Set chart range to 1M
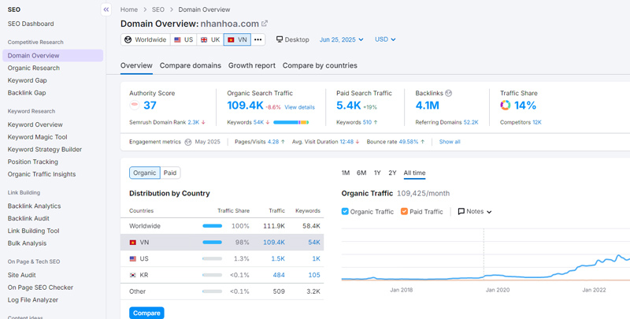The width and height of the screenshot is (630, 319). pos(346,172)
